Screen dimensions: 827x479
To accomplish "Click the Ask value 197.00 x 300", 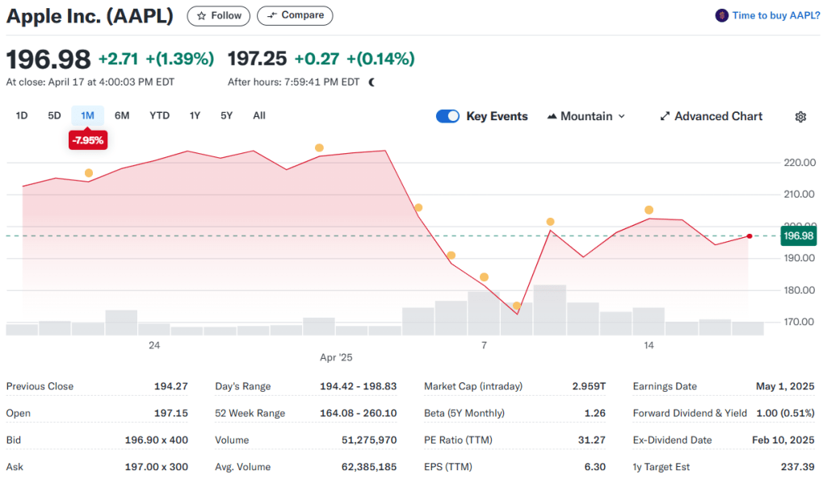I will 156,467.
